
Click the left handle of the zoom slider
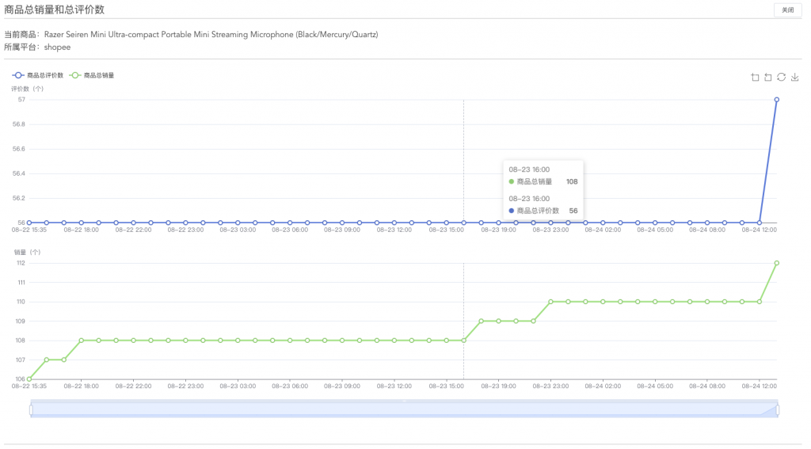[31, 409]
